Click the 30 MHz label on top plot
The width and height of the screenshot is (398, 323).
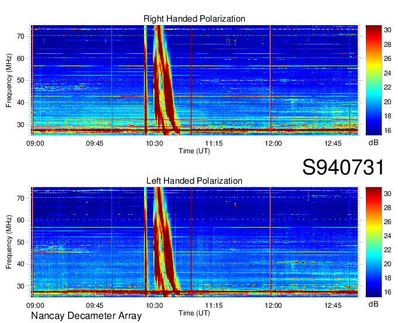(21, 125)
